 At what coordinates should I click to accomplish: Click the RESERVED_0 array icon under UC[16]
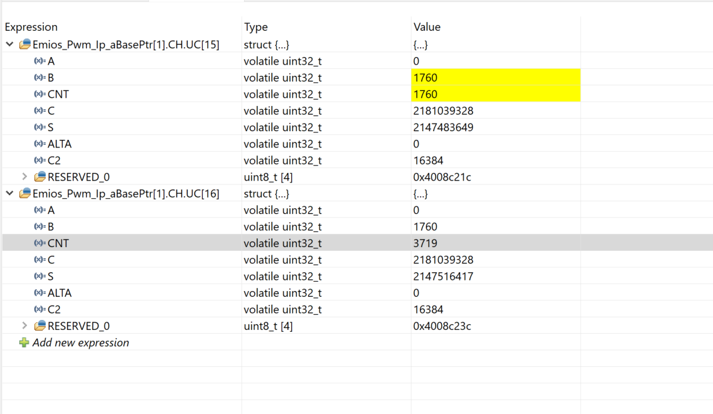(40, 326)
